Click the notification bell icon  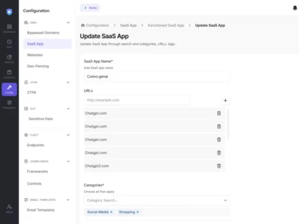coord(295,8)
